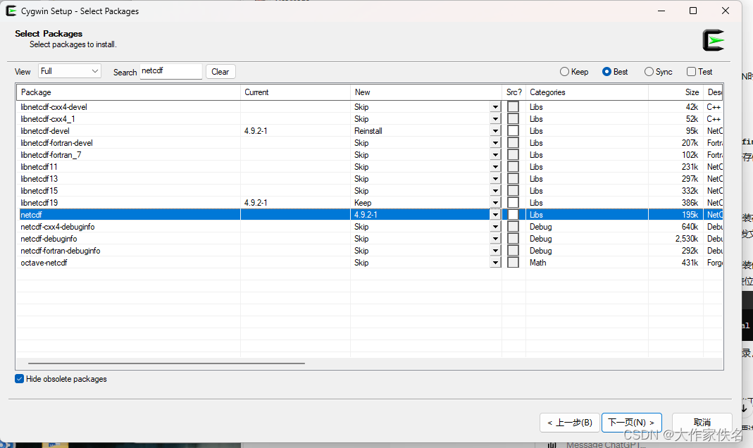Check source box for libnetcdf-cxx4-devel
This screenshot has height=448, width=753.
(x=513, y=106)
